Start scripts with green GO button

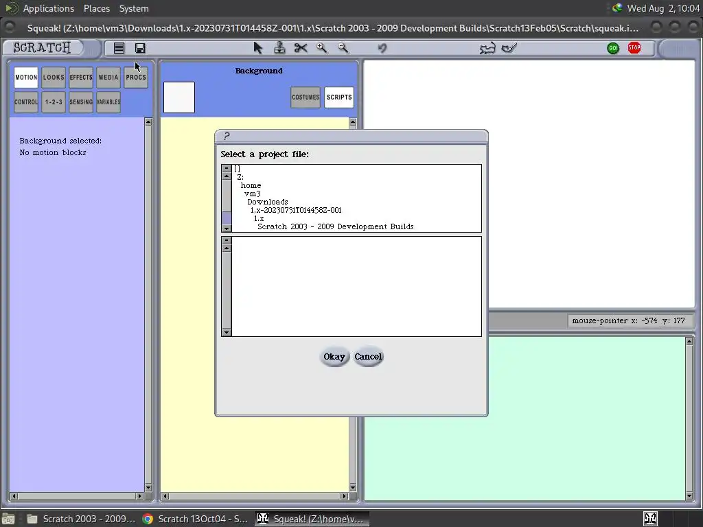click(613, 48)
